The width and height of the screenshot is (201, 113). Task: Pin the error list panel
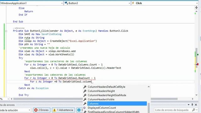192,105
